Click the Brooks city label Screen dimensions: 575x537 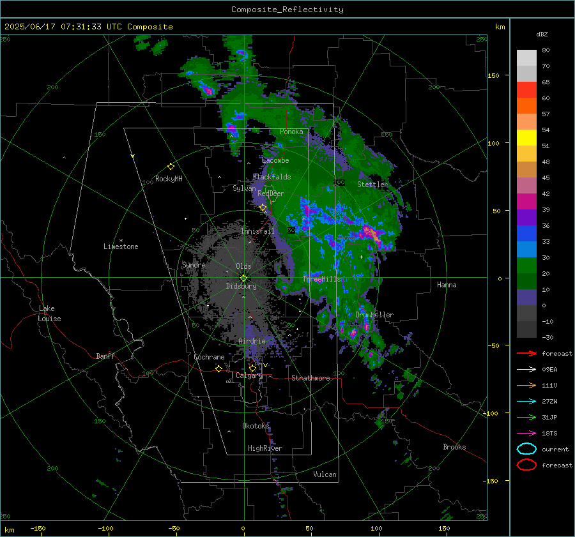pos(454,447)
